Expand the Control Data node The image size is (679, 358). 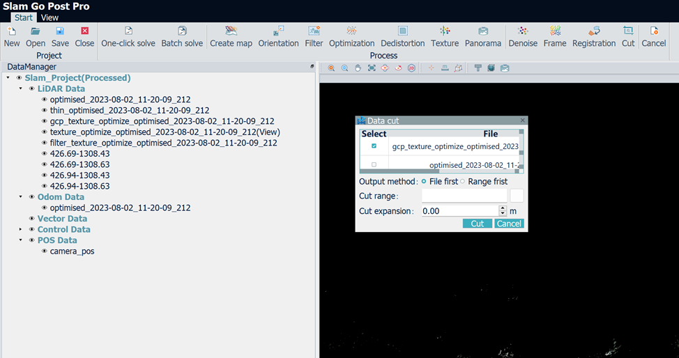coord(20,229)
